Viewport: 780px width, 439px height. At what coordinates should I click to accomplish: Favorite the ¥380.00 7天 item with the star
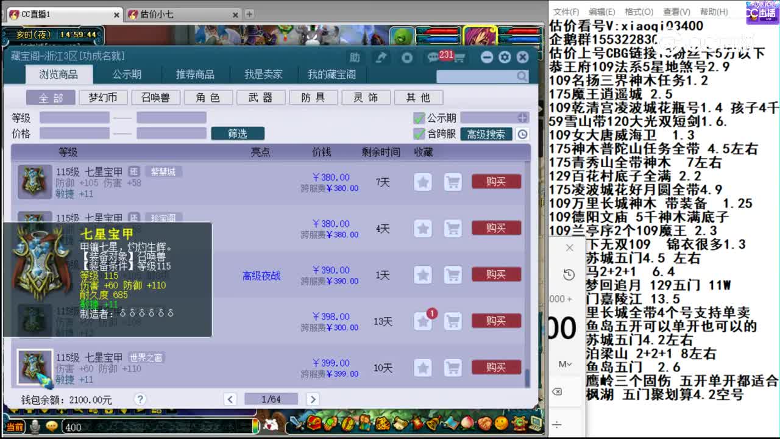tap(423, 182)
